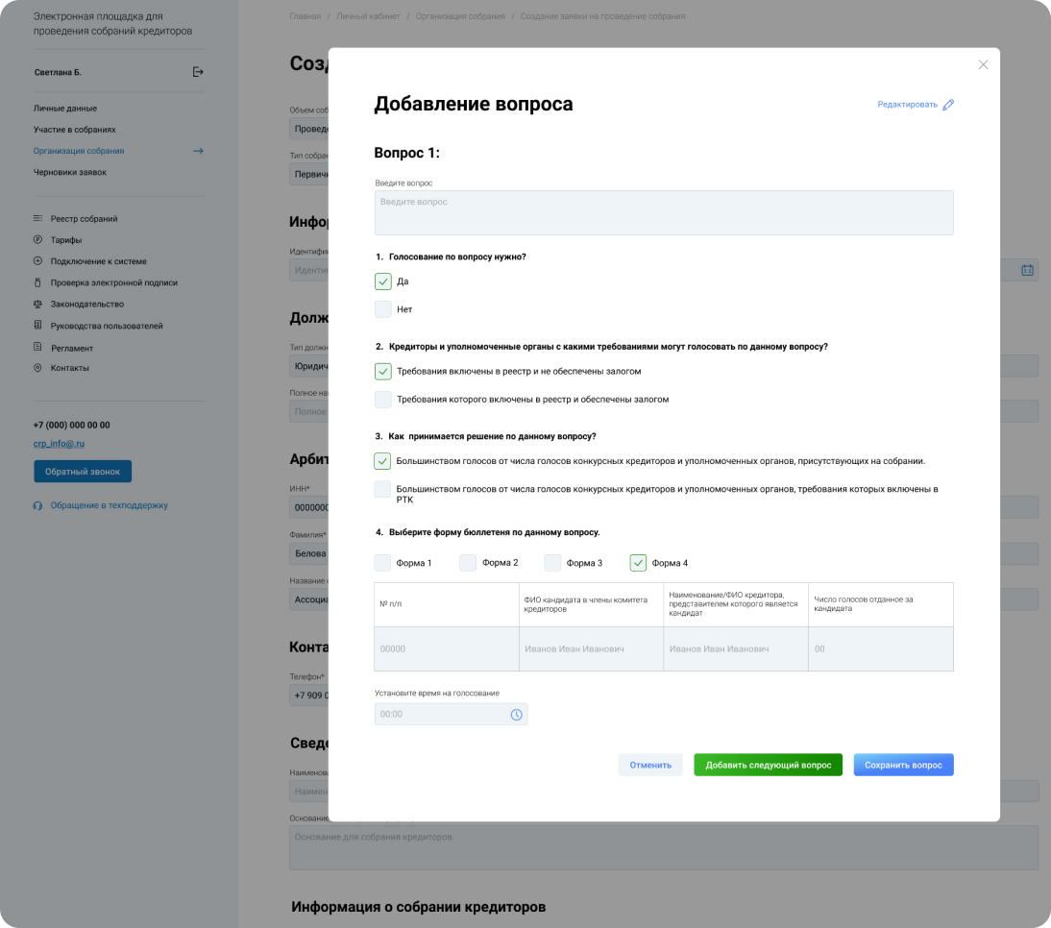This screenshot has height=928, width=1051.
Task: Open Личные данные in the sidebar menu
Action: click(65, 109)
